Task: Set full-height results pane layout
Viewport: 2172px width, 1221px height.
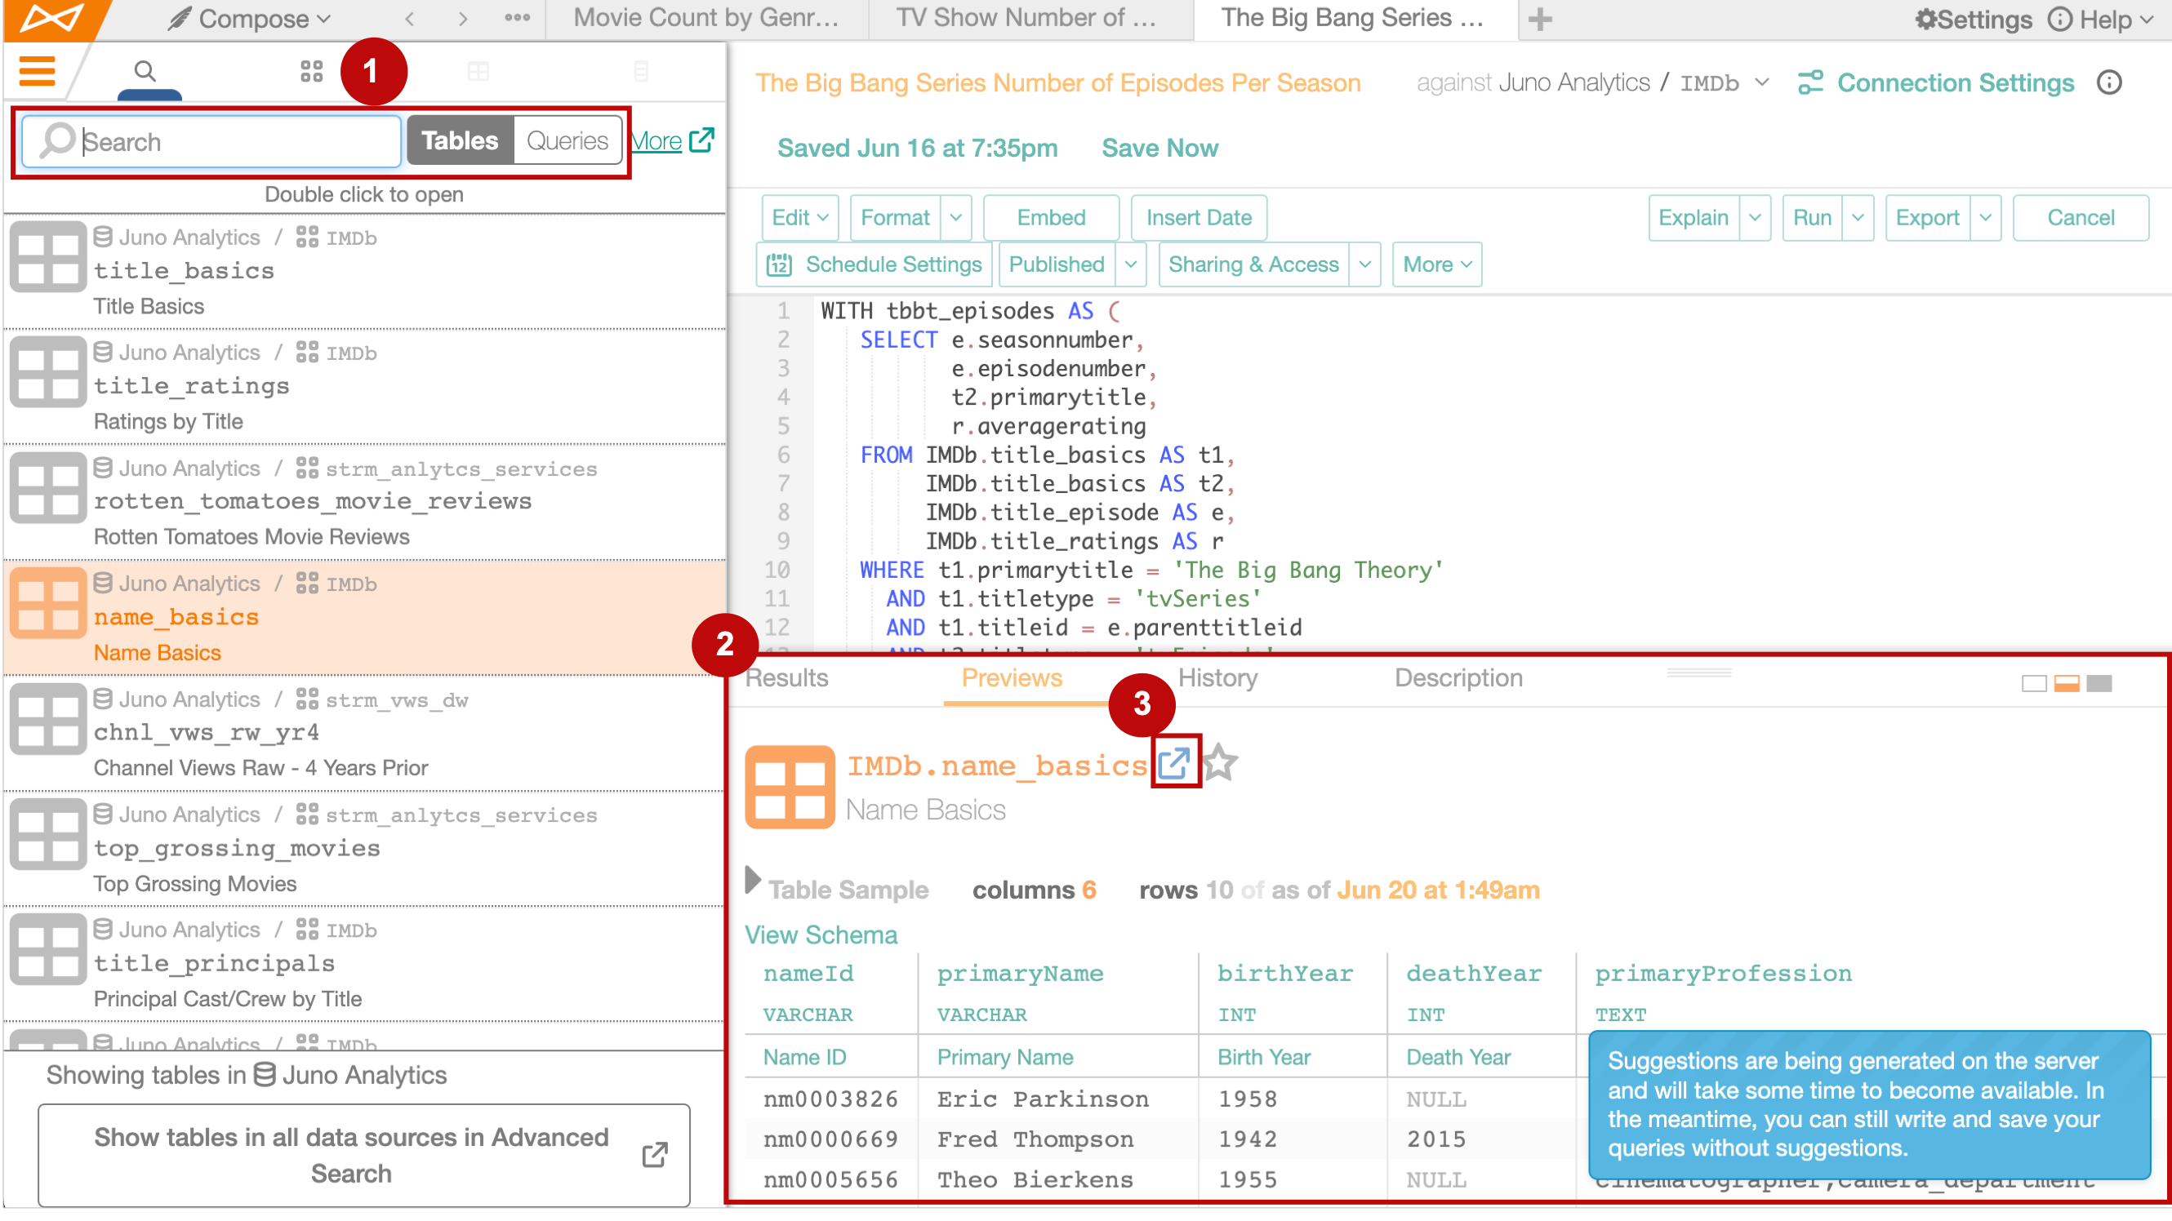Action: (x=2099, y=683)
